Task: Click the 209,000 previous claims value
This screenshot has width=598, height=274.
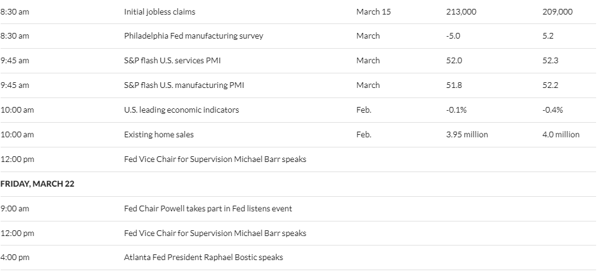Action: (557, 12)
